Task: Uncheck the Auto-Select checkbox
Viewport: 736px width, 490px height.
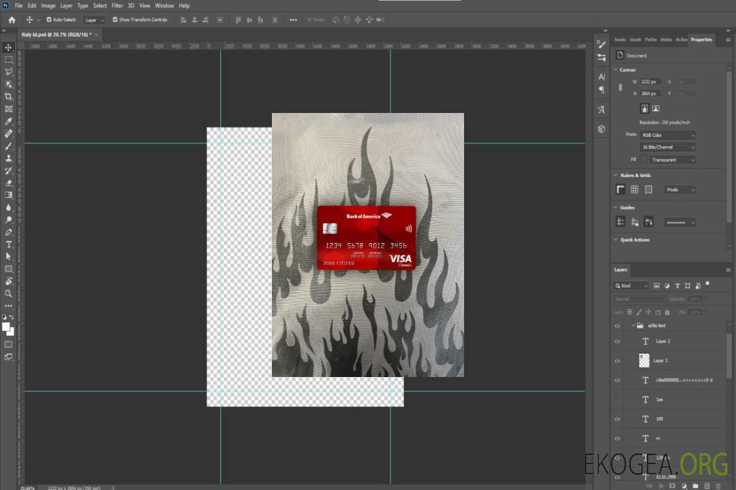Action: point(49,20)
